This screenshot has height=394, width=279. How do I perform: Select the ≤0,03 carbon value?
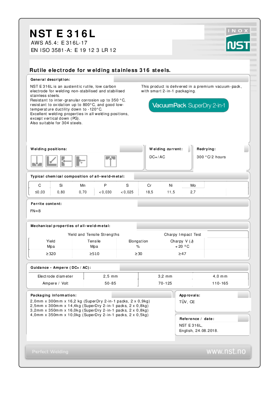coord(40,192)
